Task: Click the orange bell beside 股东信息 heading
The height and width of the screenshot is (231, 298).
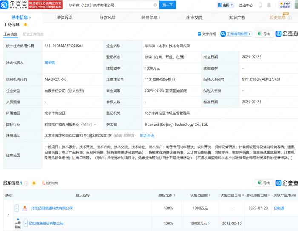Action: 34,183
